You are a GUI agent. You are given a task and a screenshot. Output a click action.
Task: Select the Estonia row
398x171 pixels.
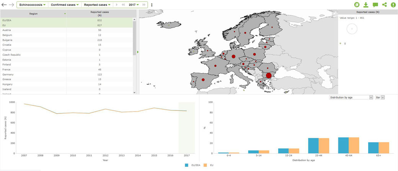(66, 59)
